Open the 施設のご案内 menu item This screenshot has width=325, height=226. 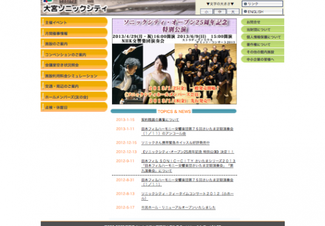(x=74, y=43)
